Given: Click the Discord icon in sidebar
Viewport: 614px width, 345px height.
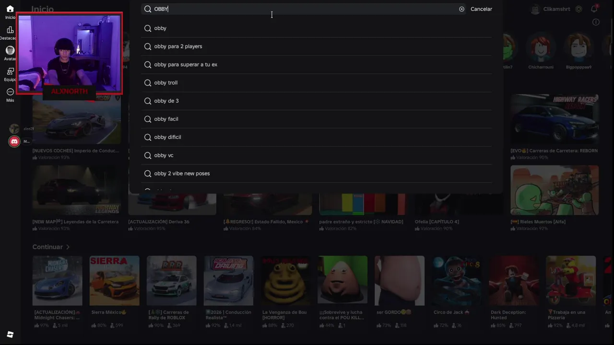Looking at the screenshot, I should [14, 141].
